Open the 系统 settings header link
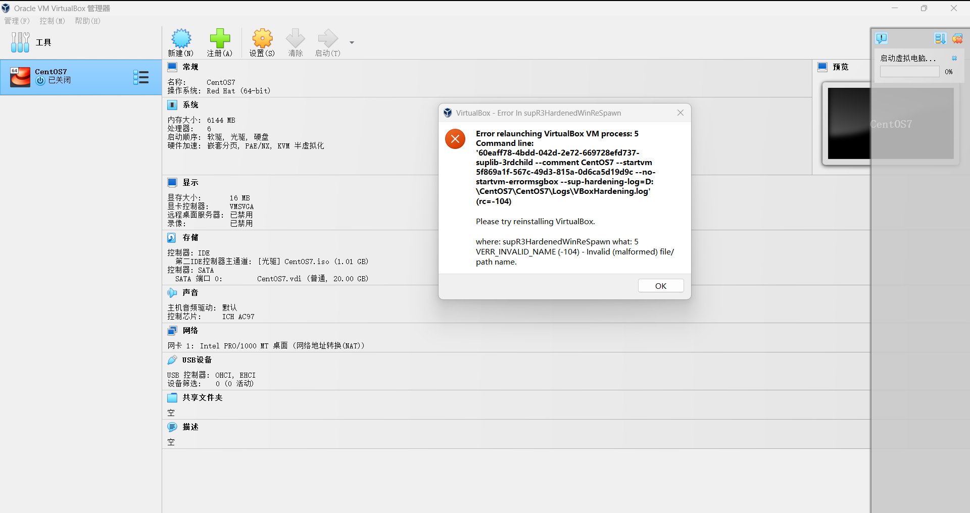Image resolution: width=970 pixels, height=513 pixels. pos(190,105)
